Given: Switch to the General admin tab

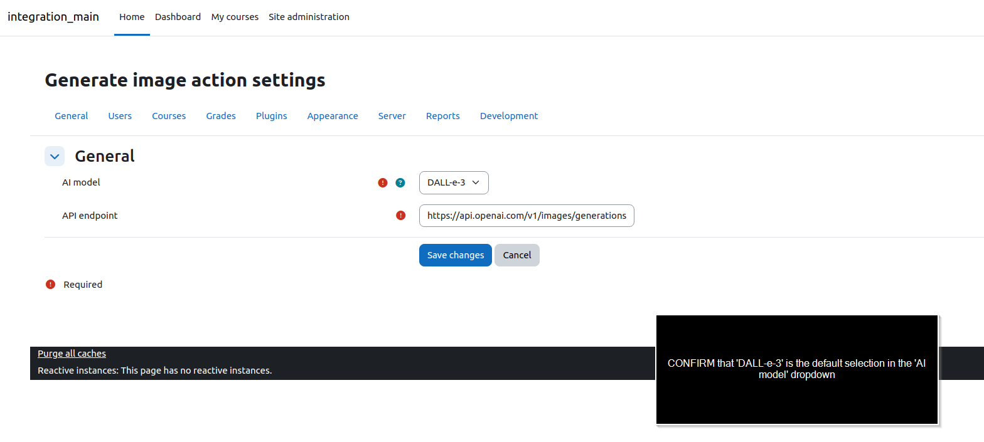Looking at the screenshot, I should pyautogui.click(x=72, y=116).
